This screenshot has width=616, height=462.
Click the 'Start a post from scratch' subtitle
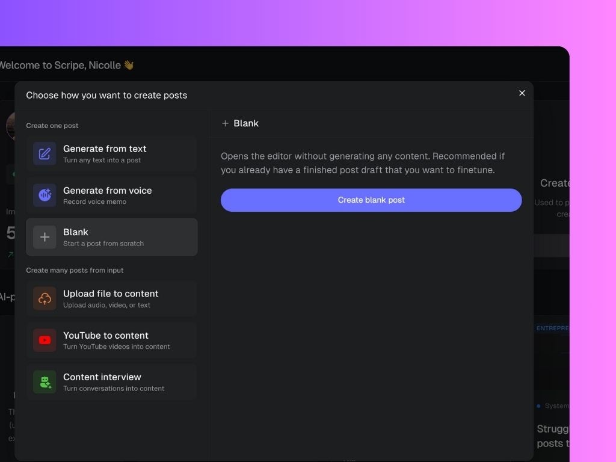click(x=103, y=244)
